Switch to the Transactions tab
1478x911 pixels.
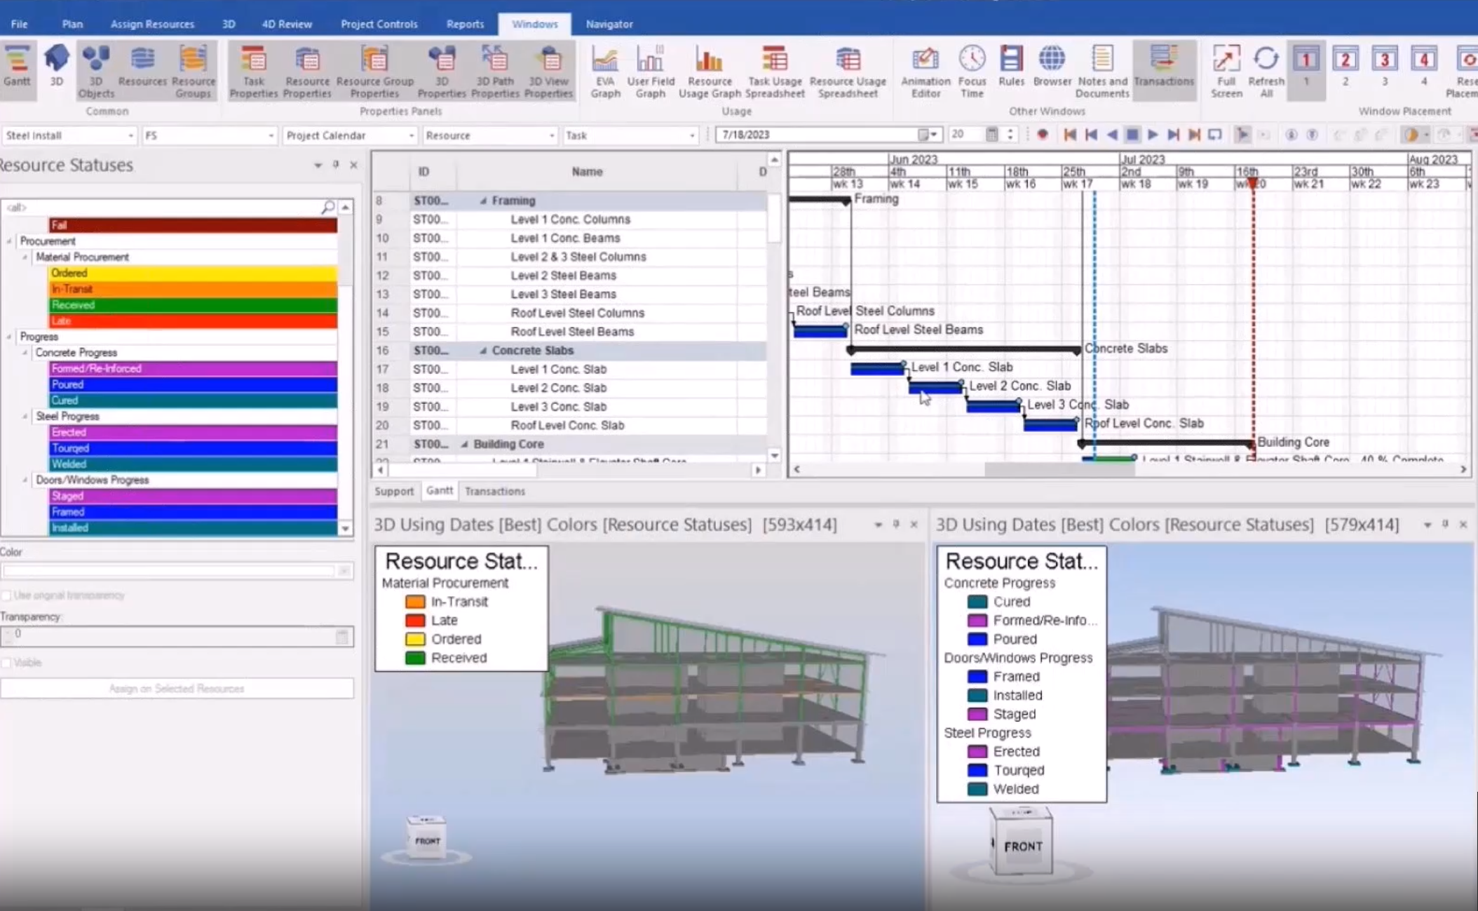(x=494, y=491)
